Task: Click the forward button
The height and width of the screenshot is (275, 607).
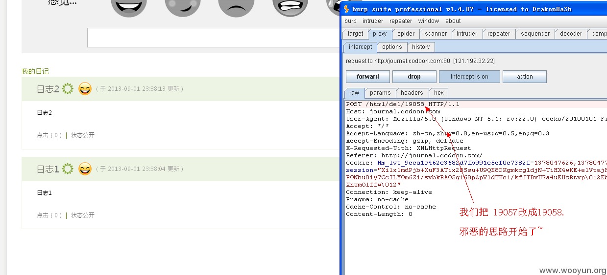Action: [368, 77]
